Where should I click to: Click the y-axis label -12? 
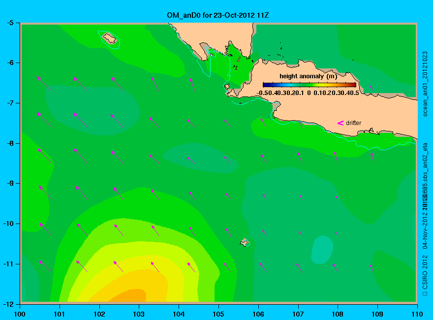tap(8, 304)
